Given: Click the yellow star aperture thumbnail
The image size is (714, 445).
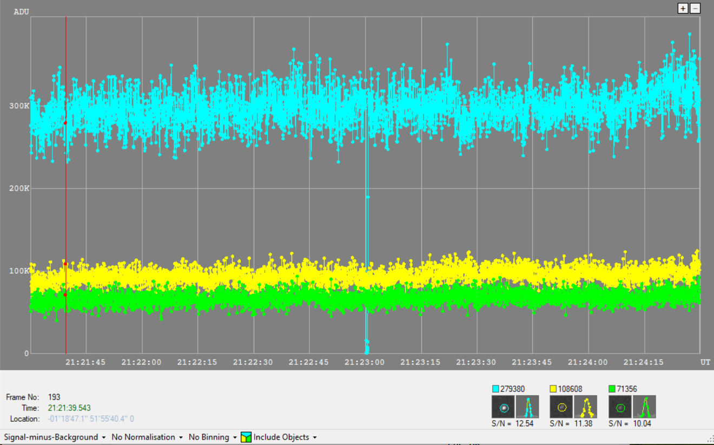Looking at the screenshot, I should (561, 407).
